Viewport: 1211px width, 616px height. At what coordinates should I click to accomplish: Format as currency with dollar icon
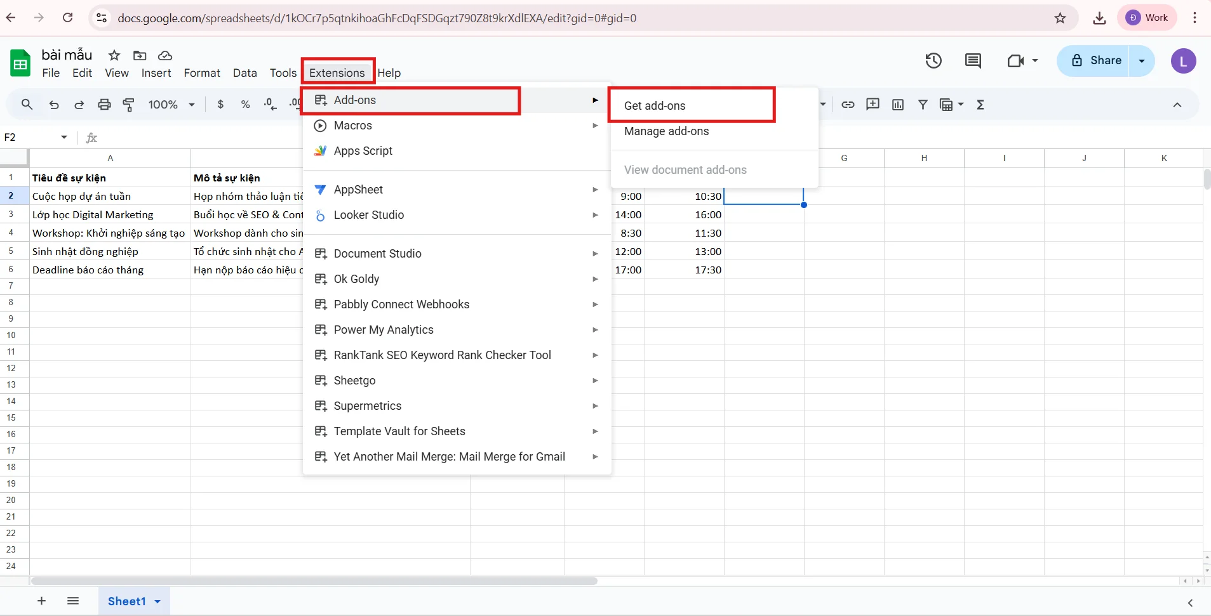(x=220, y=105)
